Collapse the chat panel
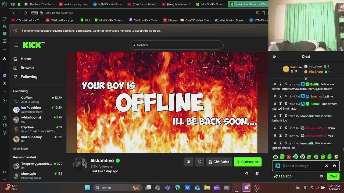Viewport: 344px width, 193px height. (x=274, y=57)
